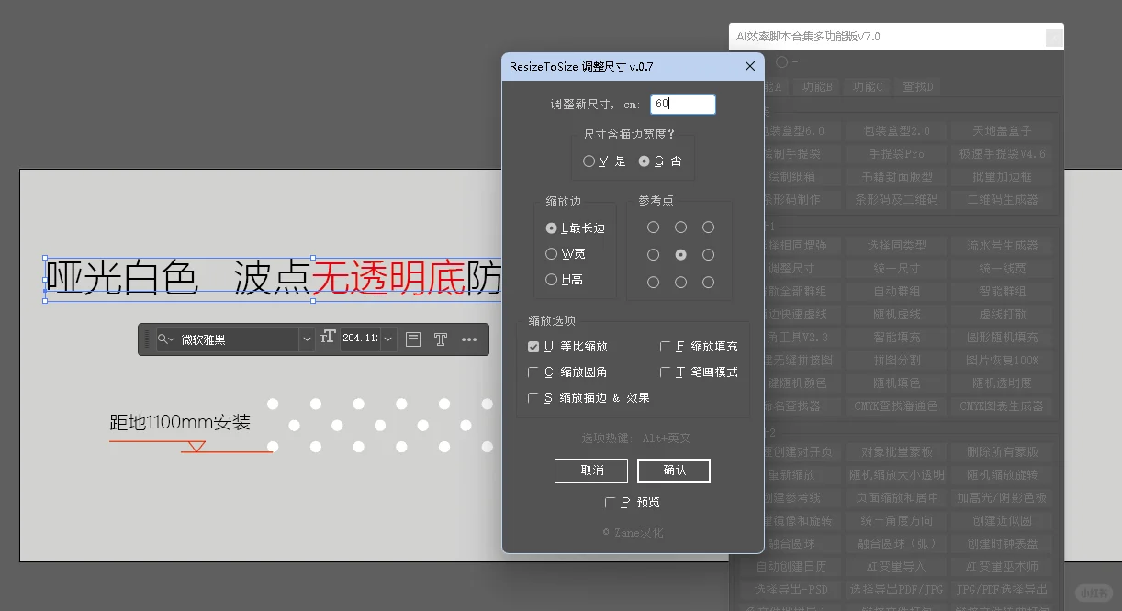Open the paragraph settings icon
This screenshot has height=611, width=1122.
click(412, 339)
